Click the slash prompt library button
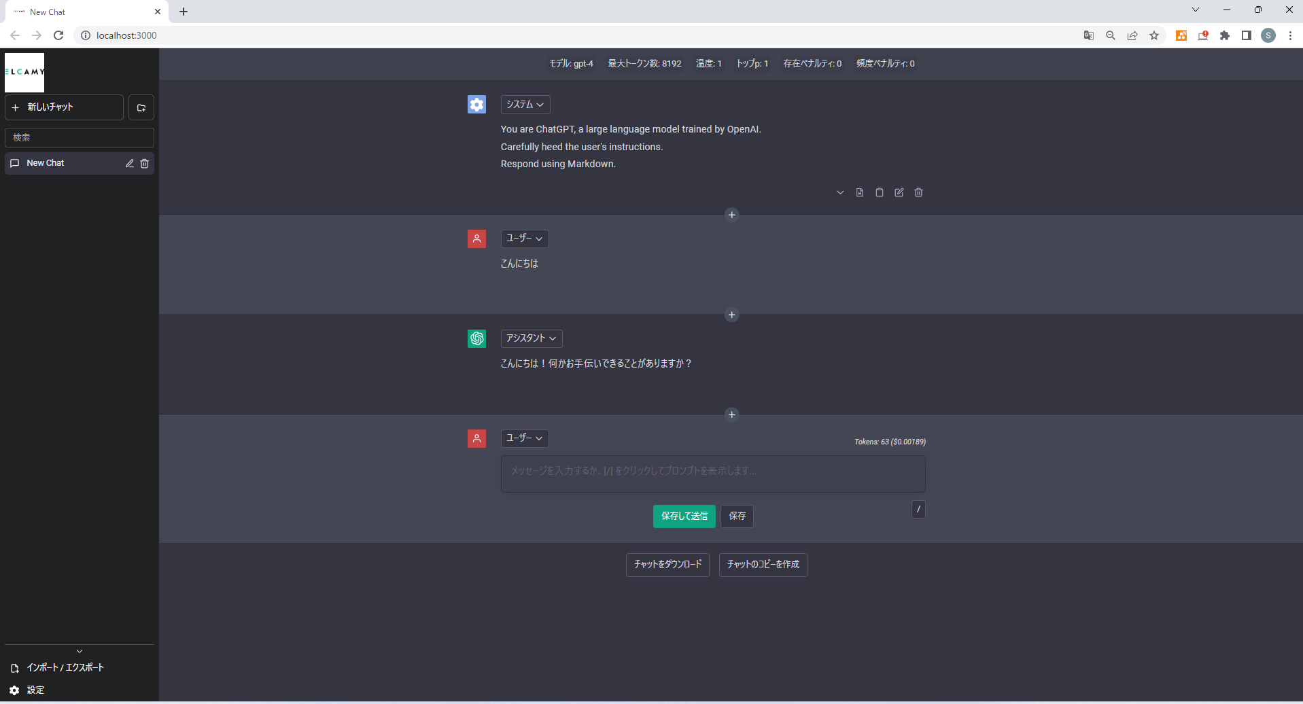Image resolution: width=1303 pixels, height=704 pixels. point(918,509)
